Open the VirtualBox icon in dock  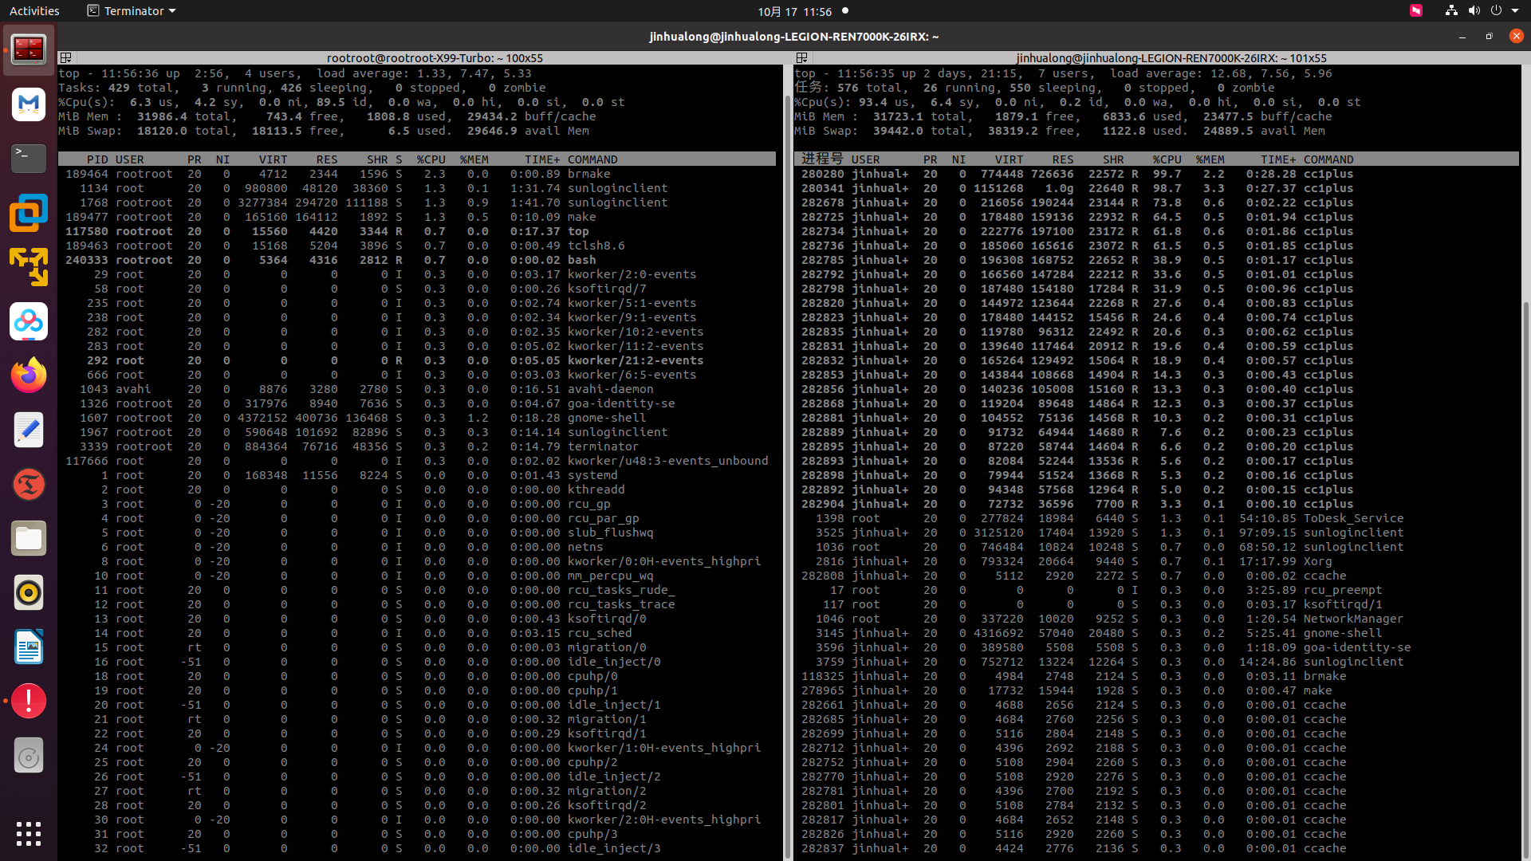click(29, 213)
